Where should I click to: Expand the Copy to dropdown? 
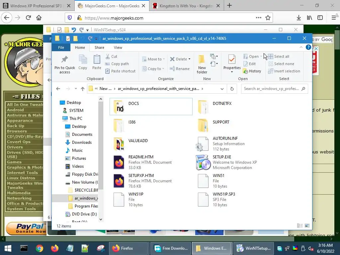click(x=163, y=69)
